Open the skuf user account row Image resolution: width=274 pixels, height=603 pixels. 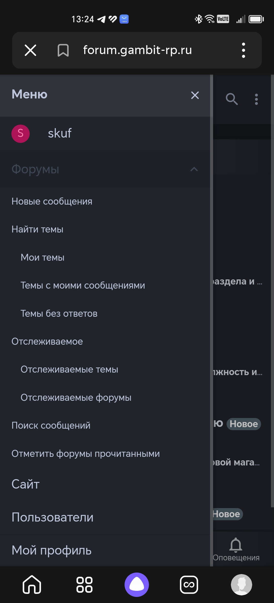click(60, 133)
